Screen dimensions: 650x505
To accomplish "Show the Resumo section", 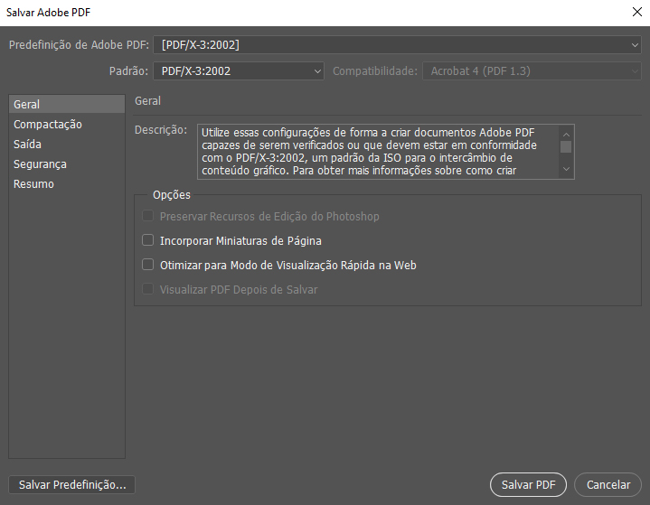I will coord(33,184).
